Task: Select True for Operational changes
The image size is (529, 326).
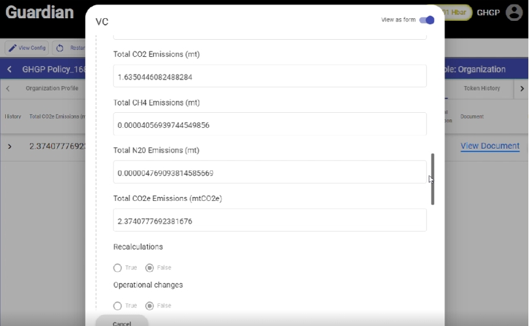Action: click(x=117, y=305)
